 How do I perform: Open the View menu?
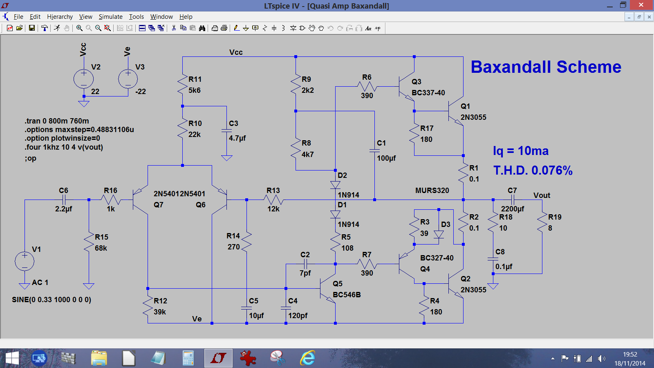pyautogui.click(x=85, y=17)
